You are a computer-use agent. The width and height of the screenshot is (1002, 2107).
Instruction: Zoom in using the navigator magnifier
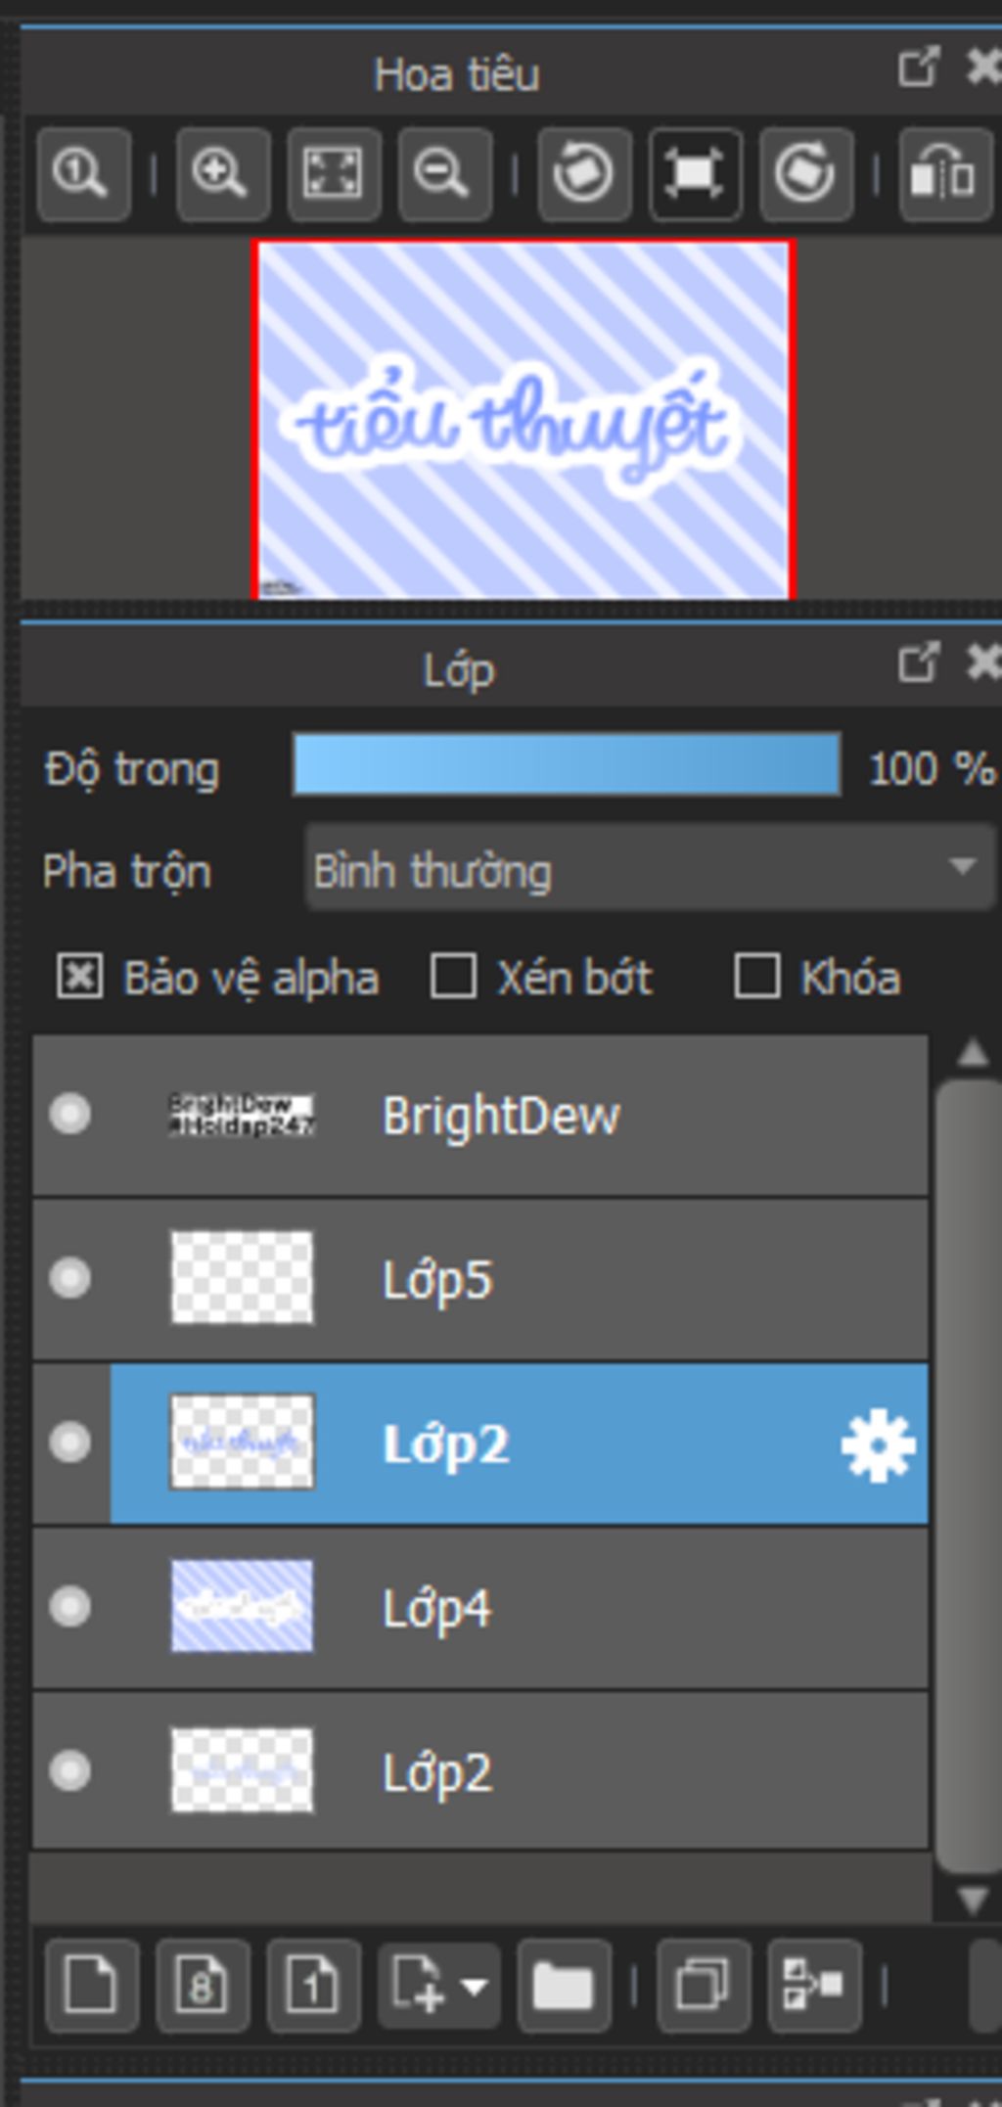(222, 174)
